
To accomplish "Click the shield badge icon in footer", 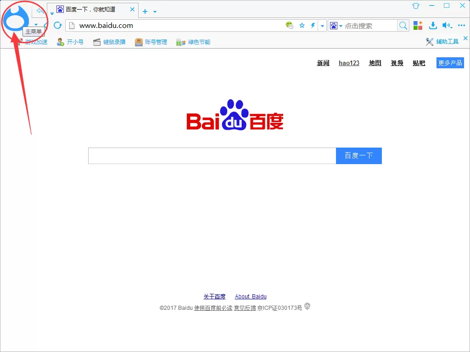I will 307,306.
